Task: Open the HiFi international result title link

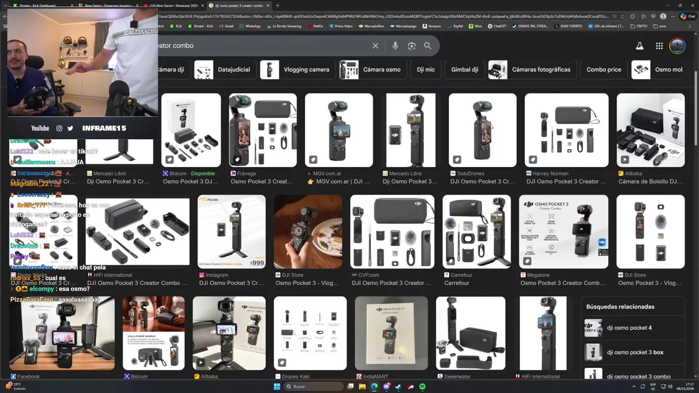Action: tap(137, 283)
